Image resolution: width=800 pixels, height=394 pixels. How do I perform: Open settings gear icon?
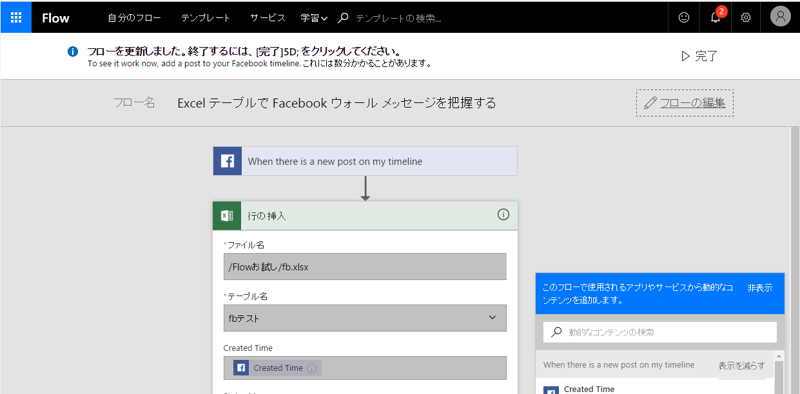(746, 17)
